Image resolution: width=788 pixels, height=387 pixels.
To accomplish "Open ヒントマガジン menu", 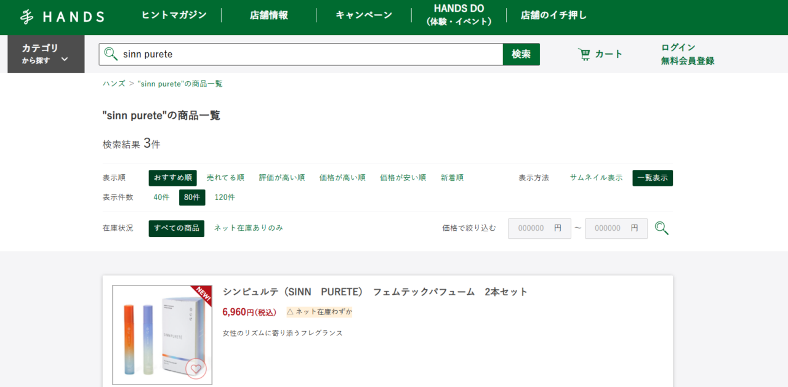I will 174,15.
